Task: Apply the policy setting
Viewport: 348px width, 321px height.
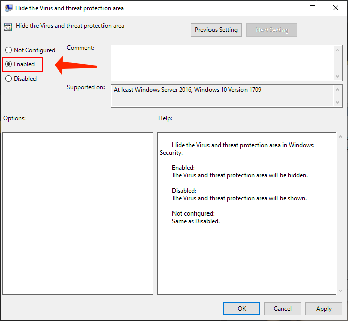Action: click(x=324, y=308)
